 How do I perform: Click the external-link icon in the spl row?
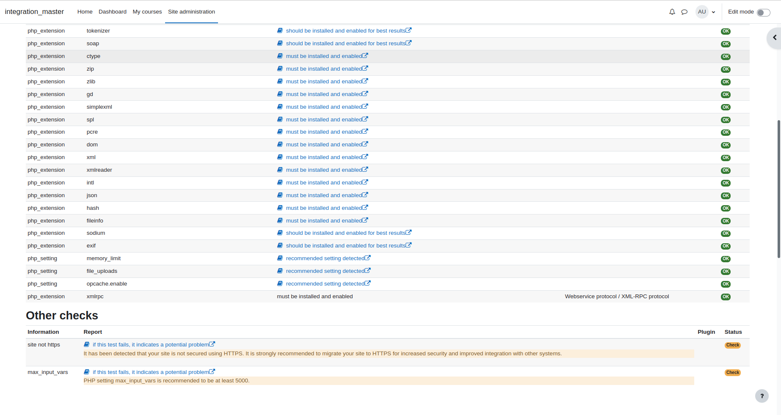(x=365, y=119)
